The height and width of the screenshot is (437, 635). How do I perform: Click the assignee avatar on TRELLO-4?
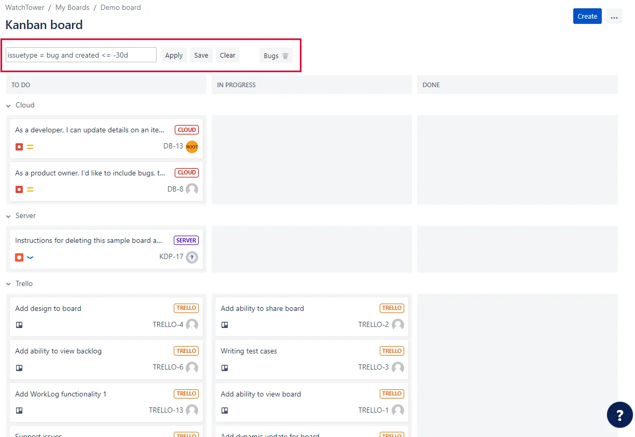(192, 325)
